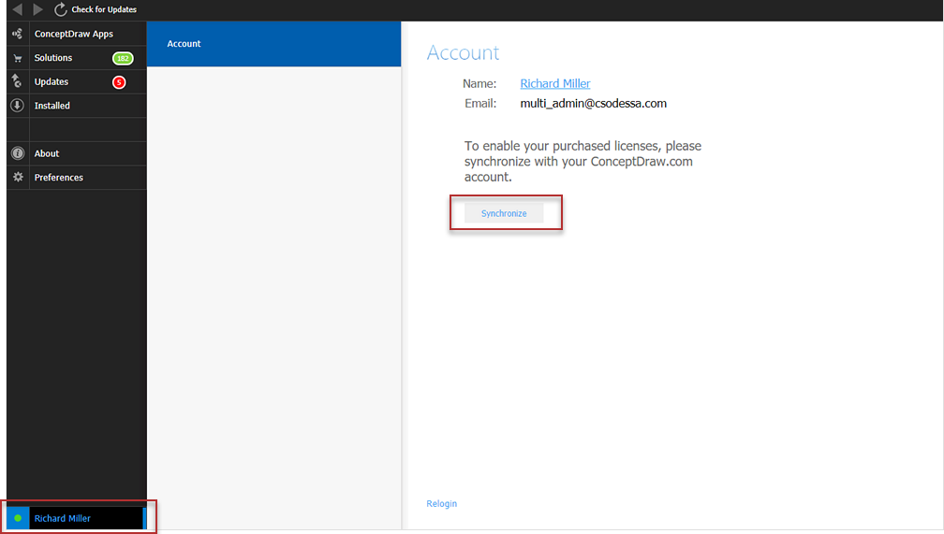Viewport: 944px width, 534px height.
Task: Click the Synchronize button
Action: click(504, 213)
